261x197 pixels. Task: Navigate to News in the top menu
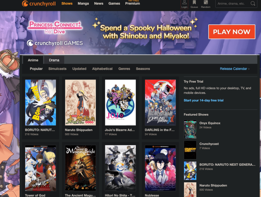pos(99,4)
